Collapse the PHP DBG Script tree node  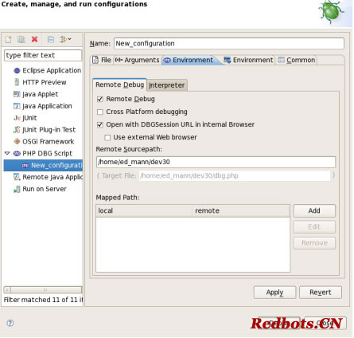pos(7,153)
